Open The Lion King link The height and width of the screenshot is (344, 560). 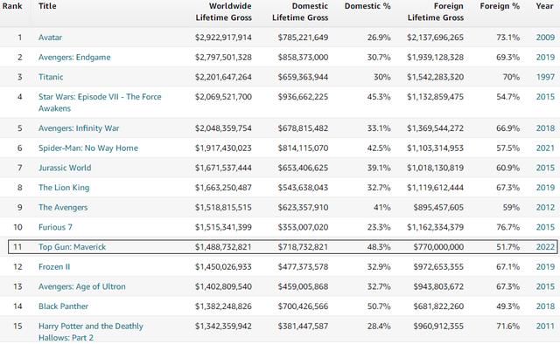[64, 188]
